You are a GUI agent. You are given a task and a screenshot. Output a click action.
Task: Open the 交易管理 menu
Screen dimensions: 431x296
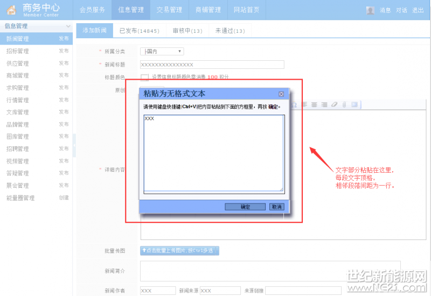click(169, 10)
